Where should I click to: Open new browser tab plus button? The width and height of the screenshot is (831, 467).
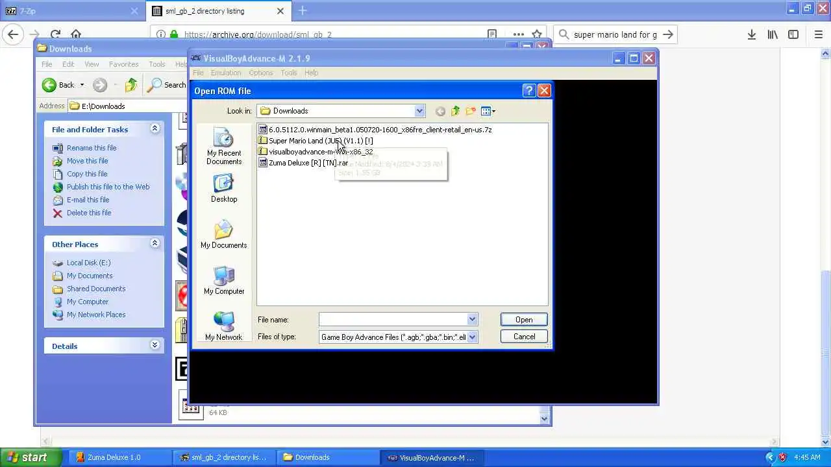tap(303, 10)
